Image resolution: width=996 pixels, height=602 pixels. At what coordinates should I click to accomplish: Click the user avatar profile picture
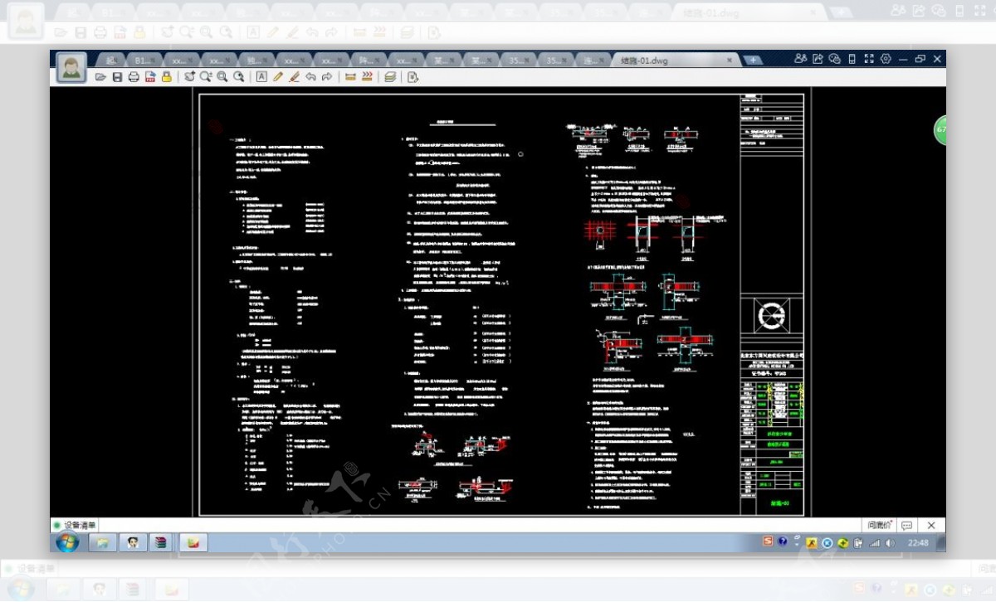click(71, 67)
